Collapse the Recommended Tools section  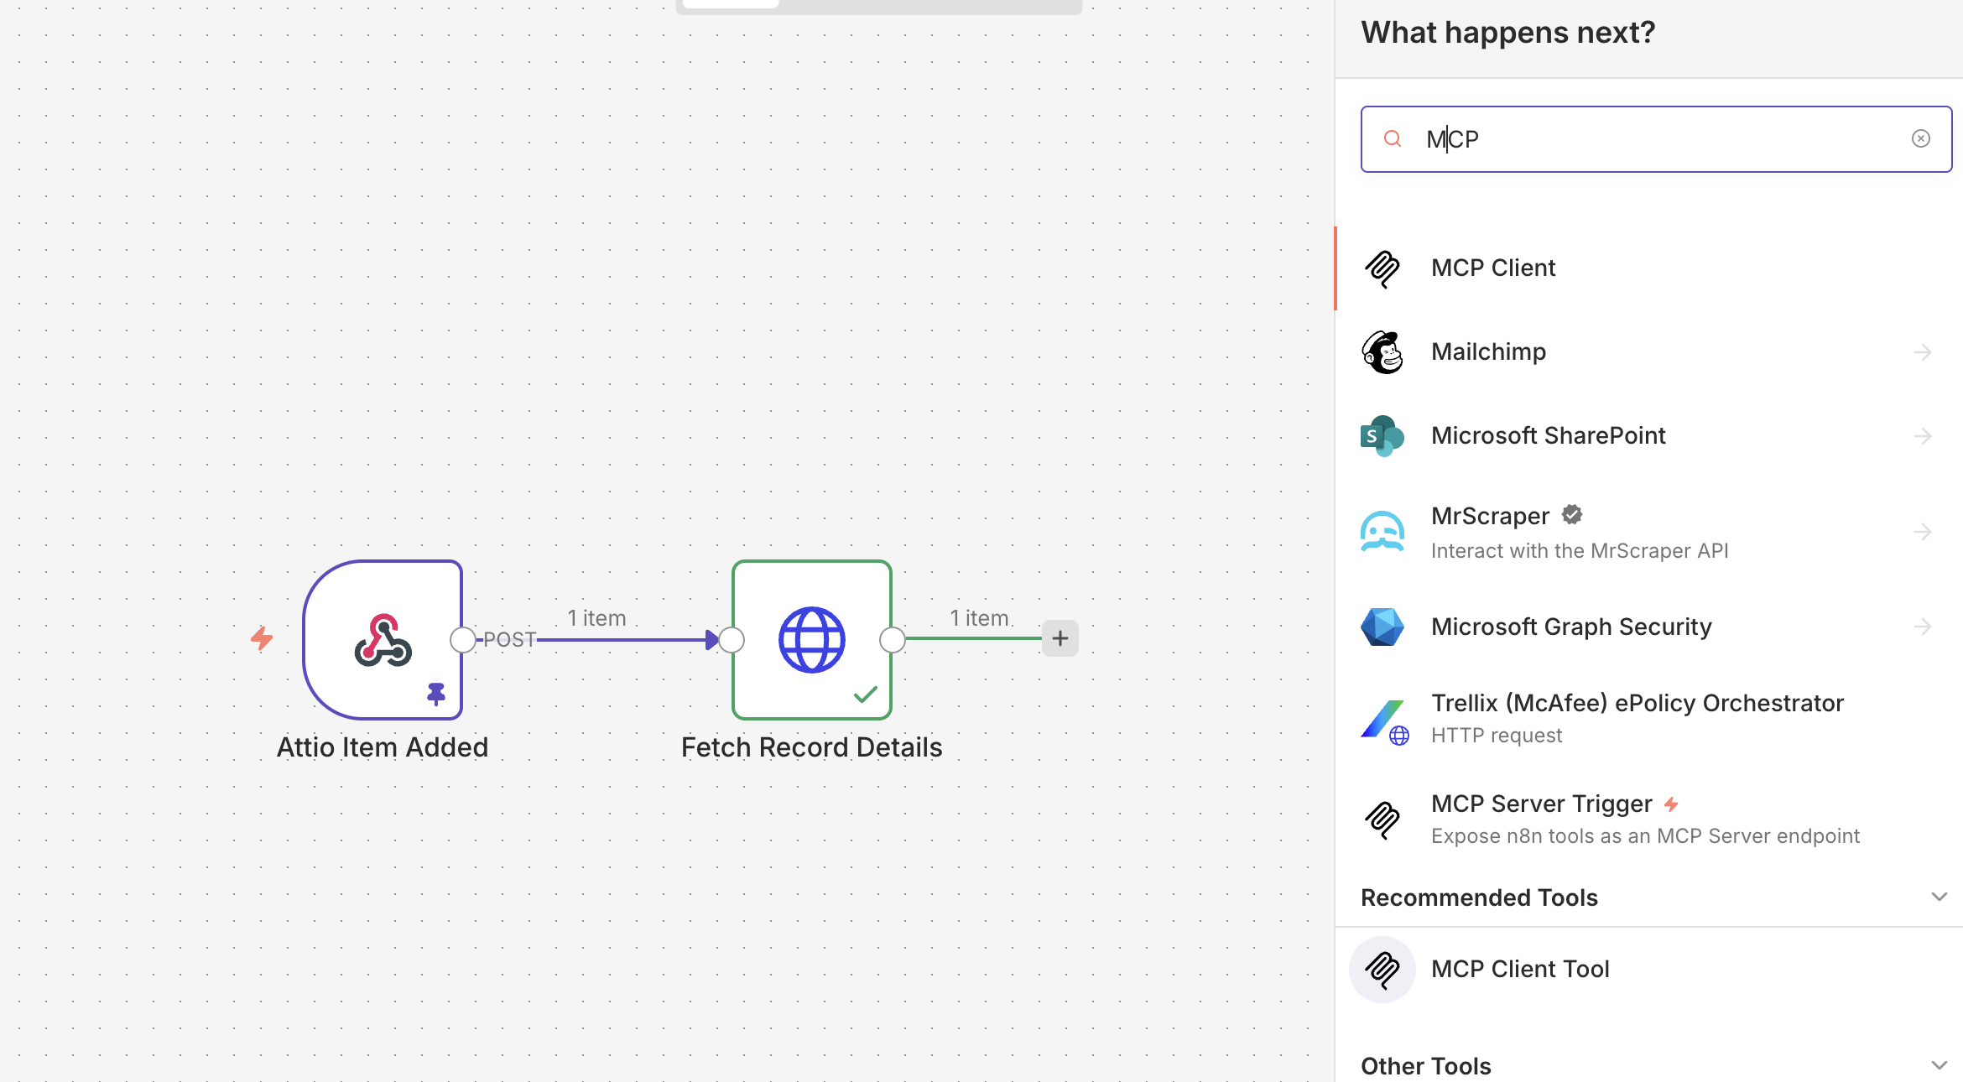click(x=1939, y=897)
